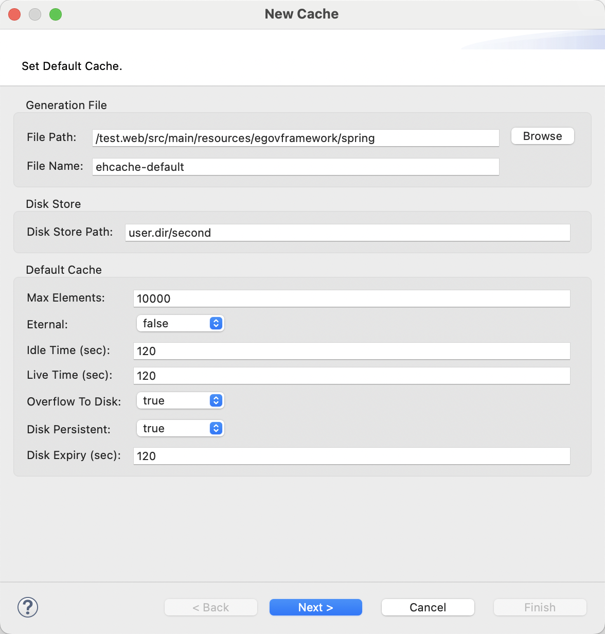Click the Max Elements input field
Viewport: 605px width, 634px height.
pyautogui.click(x=351, y=298)
